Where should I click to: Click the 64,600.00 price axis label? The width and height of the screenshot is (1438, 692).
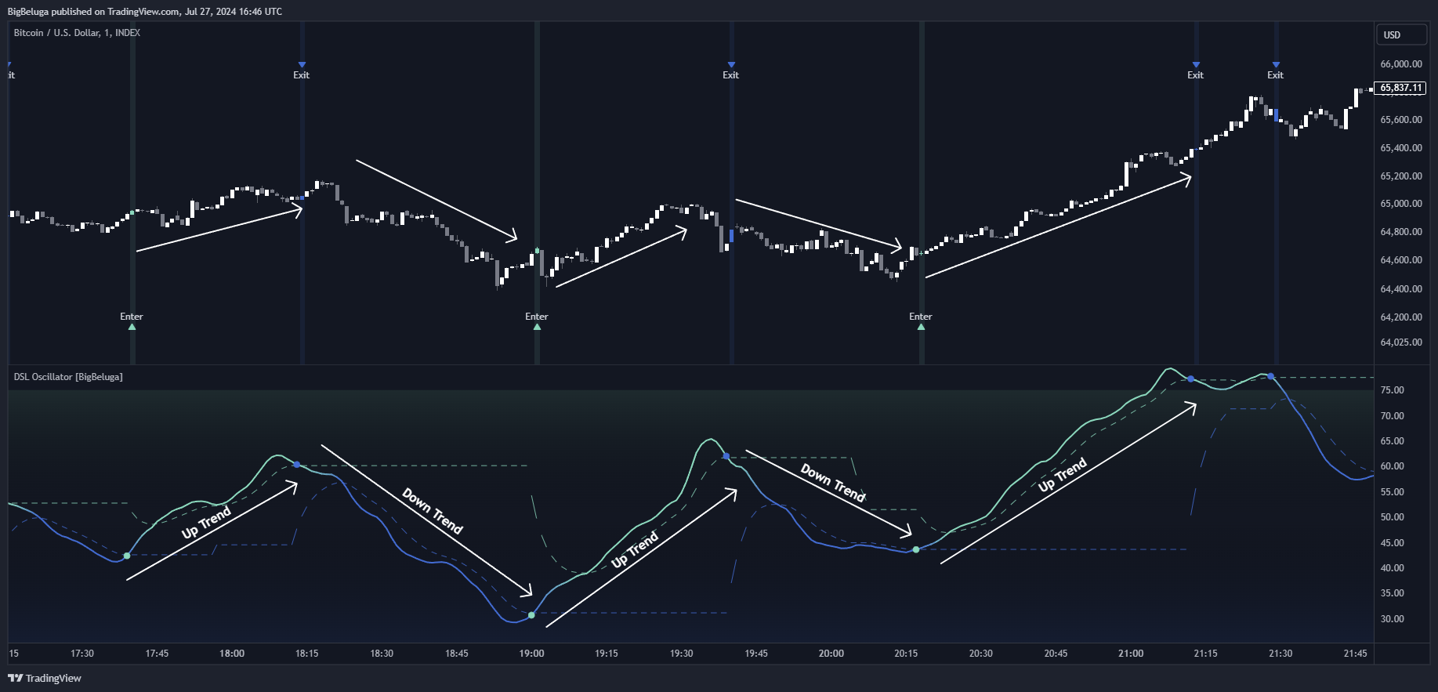pyautogui.click(x=1401, y=260)
